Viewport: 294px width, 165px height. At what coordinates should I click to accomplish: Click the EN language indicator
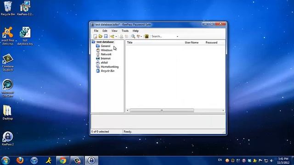[220, 160]
